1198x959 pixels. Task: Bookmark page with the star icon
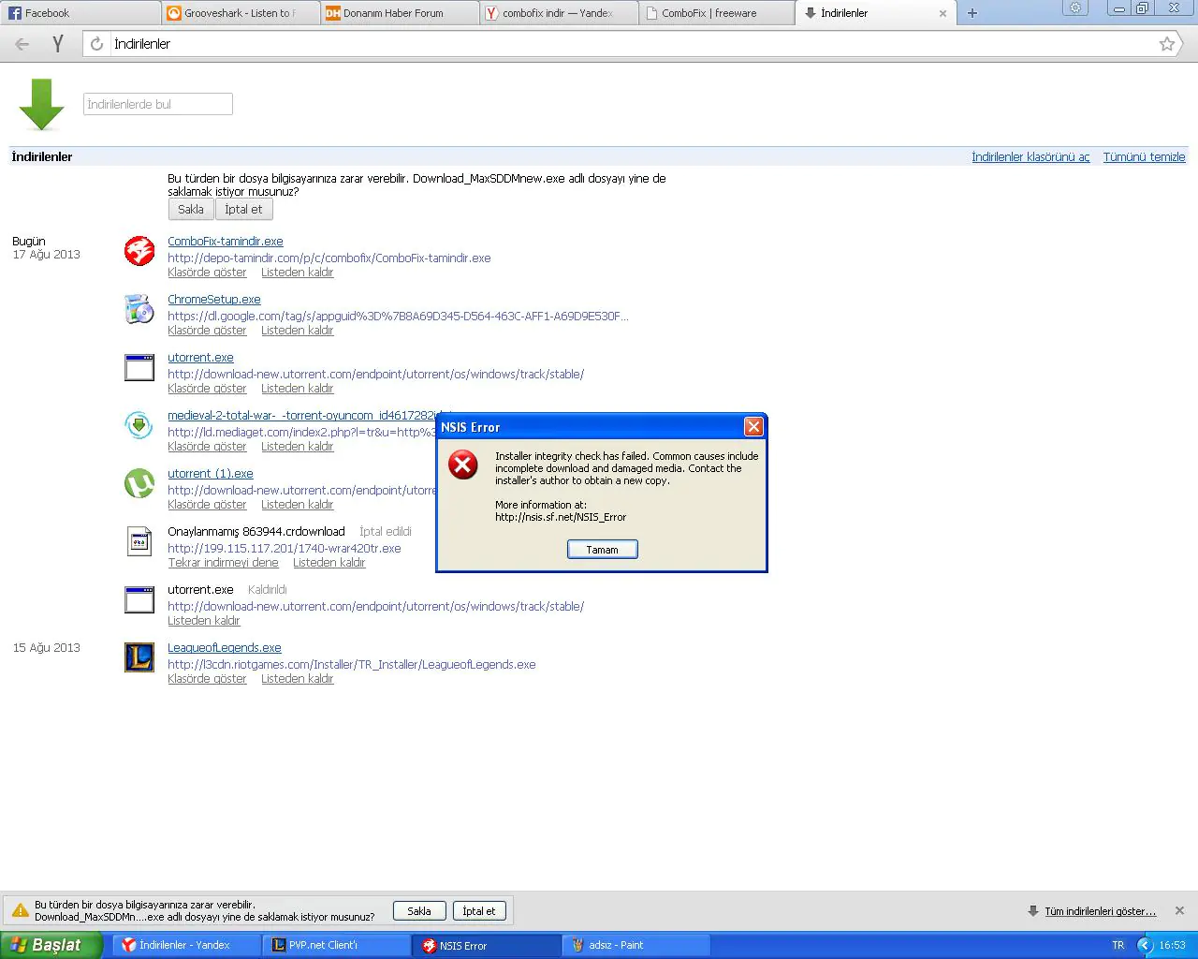click(1167, 44)
